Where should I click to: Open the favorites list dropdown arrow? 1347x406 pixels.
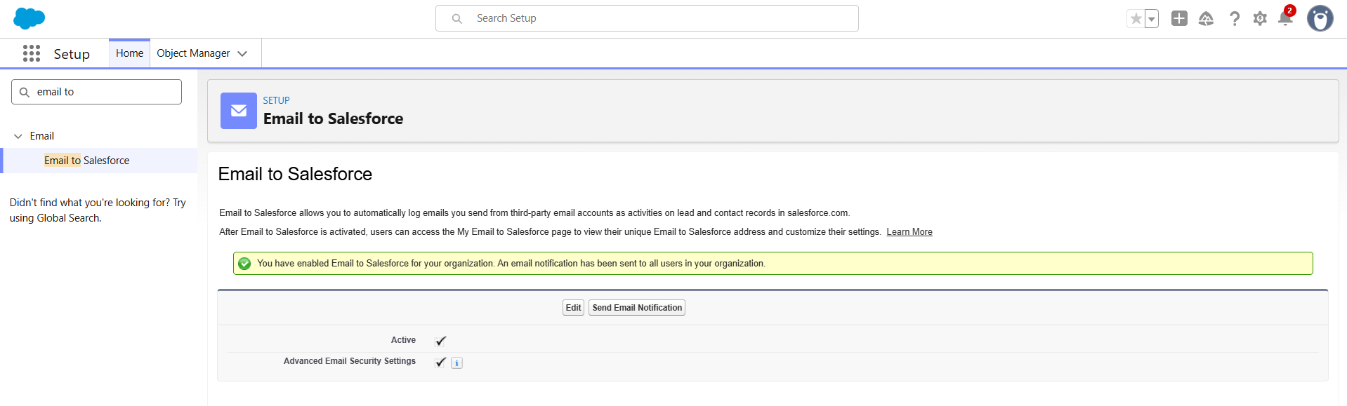[x=1152, y=19]
